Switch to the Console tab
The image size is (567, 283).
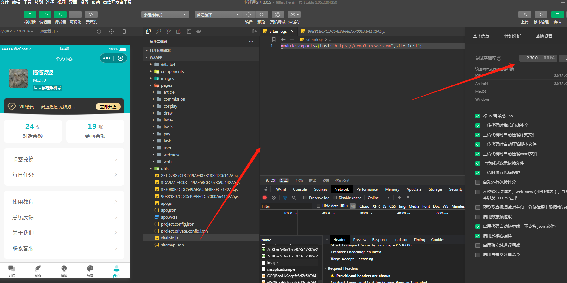pos(300,189)
